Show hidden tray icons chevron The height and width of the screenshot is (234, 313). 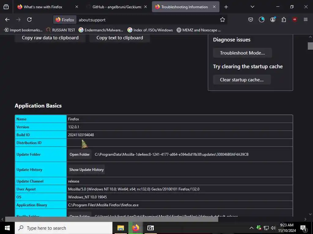pyautogui.click(x=252, y=228)
